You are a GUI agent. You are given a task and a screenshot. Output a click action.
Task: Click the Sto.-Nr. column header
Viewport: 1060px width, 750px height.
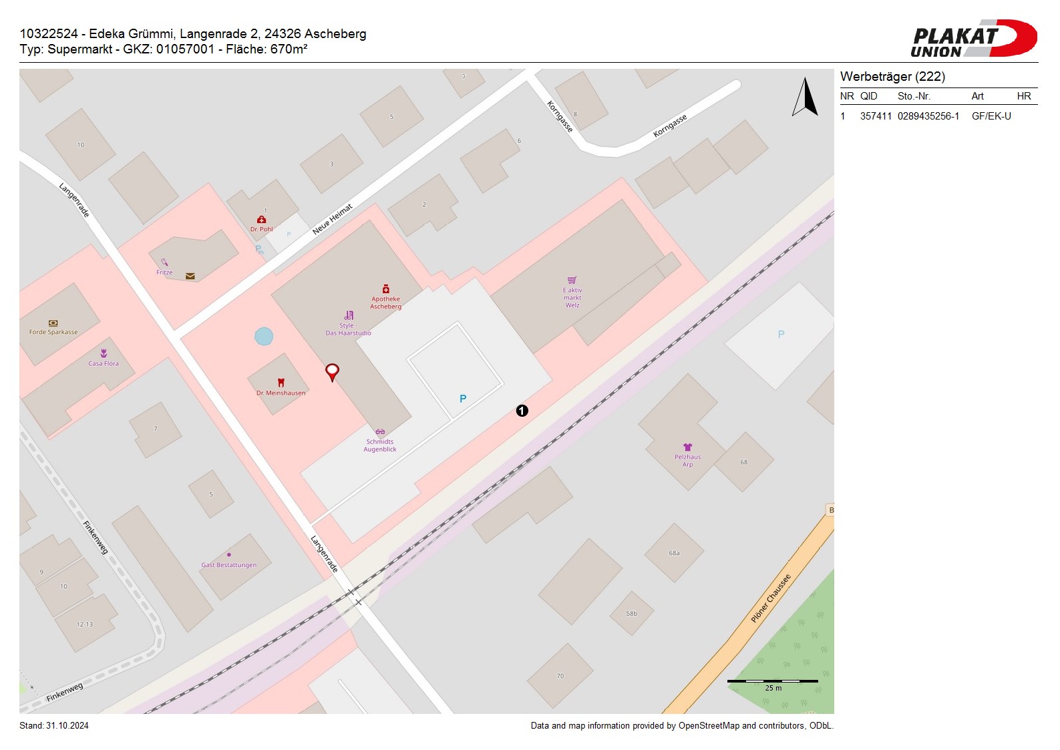click(914, 96)
